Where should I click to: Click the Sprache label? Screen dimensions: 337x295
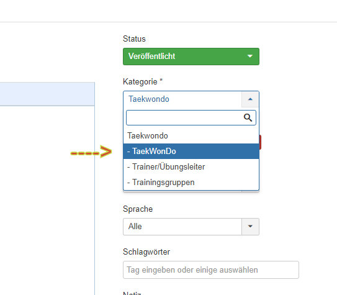138,209
